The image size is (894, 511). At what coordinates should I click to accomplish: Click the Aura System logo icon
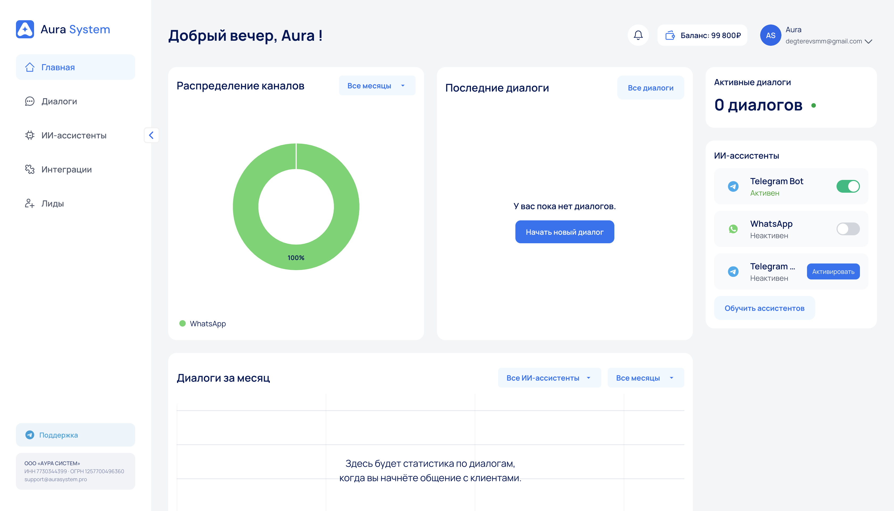click(25, 29)
